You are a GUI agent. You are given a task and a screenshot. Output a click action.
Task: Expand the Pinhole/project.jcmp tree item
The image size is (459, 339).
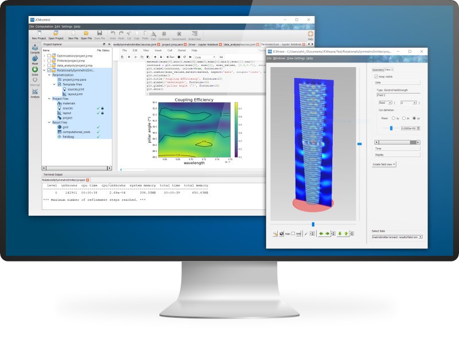tap(45, 60)
